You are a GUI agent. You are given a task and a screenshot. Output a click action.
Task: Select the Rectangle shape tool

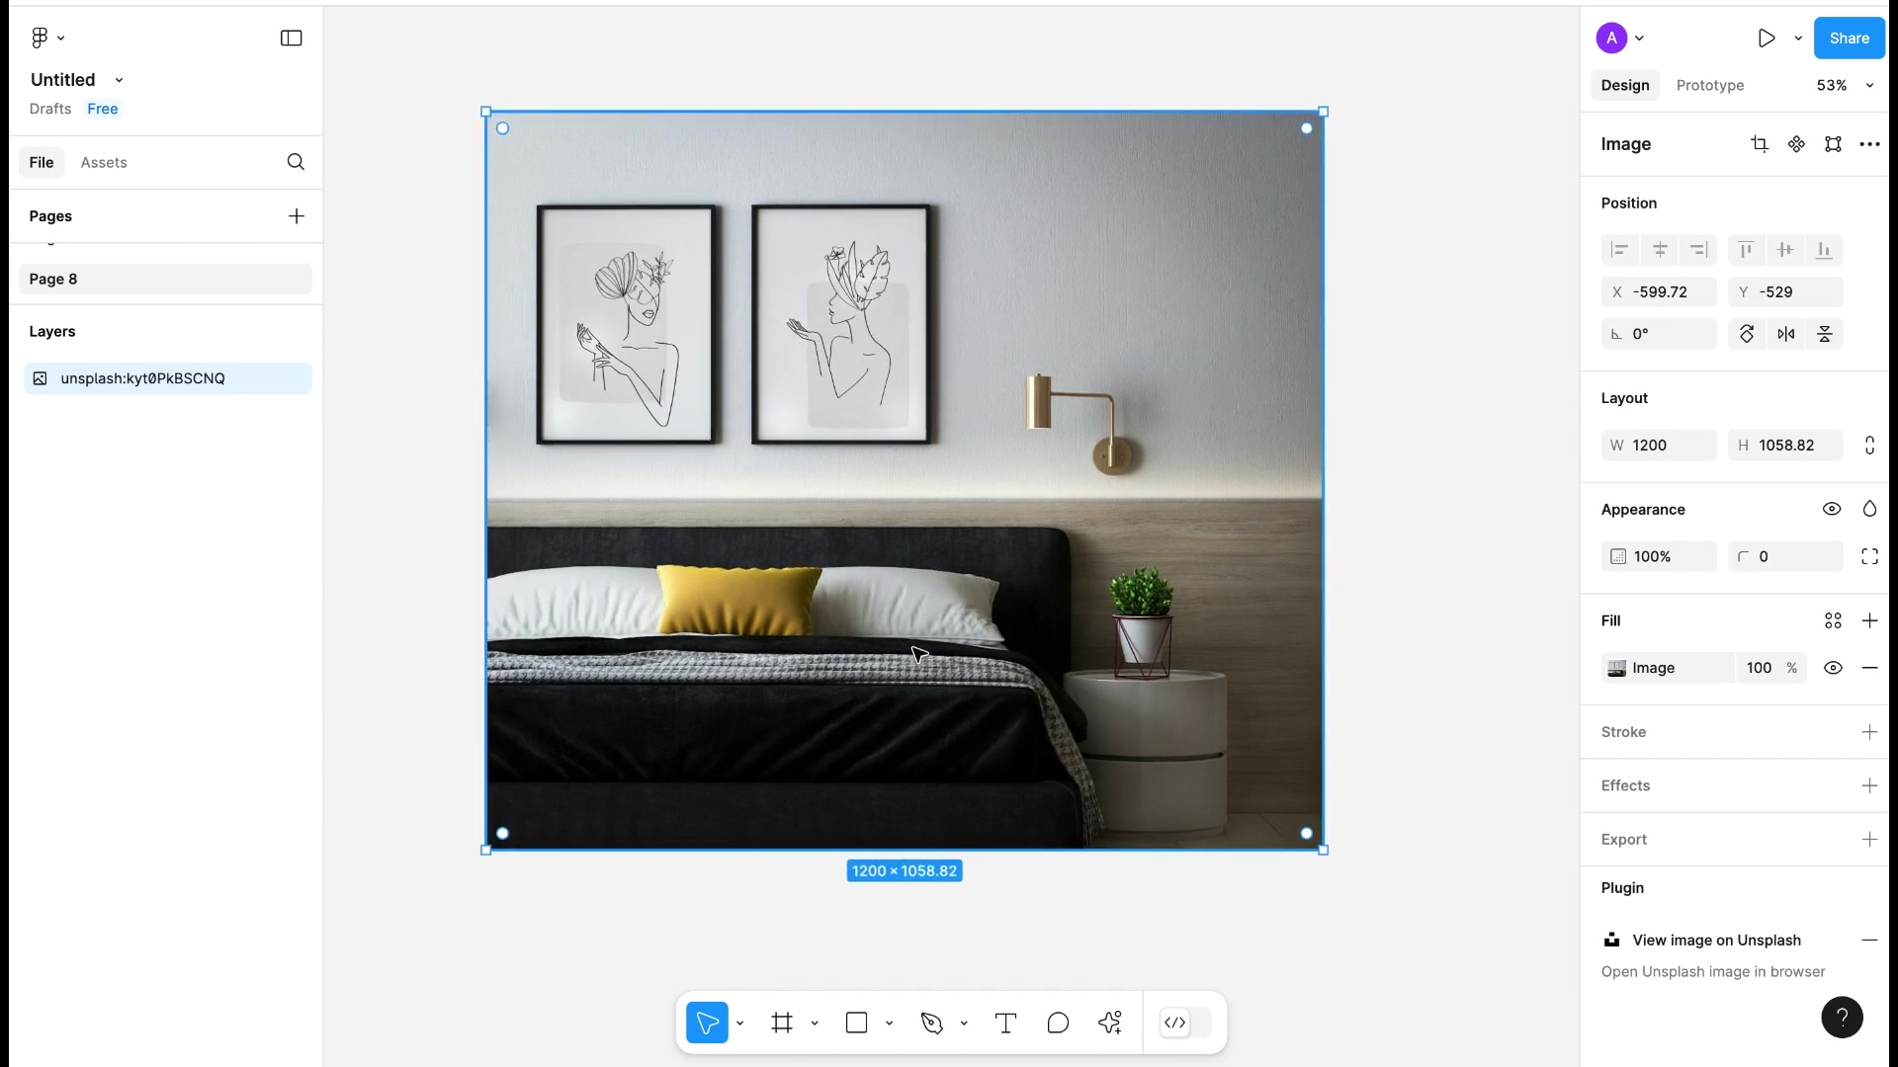[x=857, y=1023]
